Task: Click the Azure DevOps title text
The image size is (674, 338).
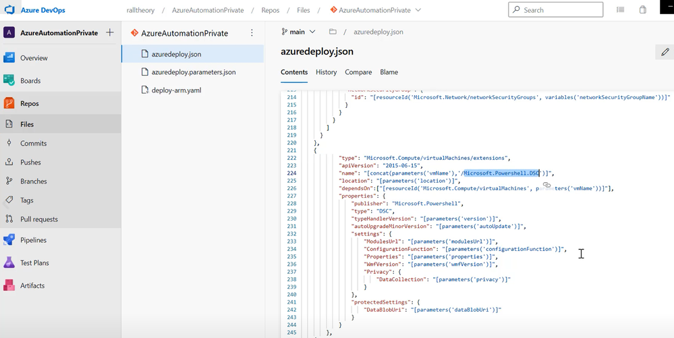Action: [x=43, y=10]
